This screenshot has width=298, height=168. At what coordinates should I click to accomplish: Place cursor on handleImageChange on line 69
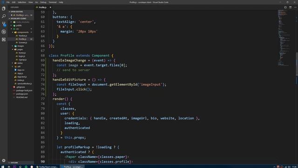(x=69, y=60)
